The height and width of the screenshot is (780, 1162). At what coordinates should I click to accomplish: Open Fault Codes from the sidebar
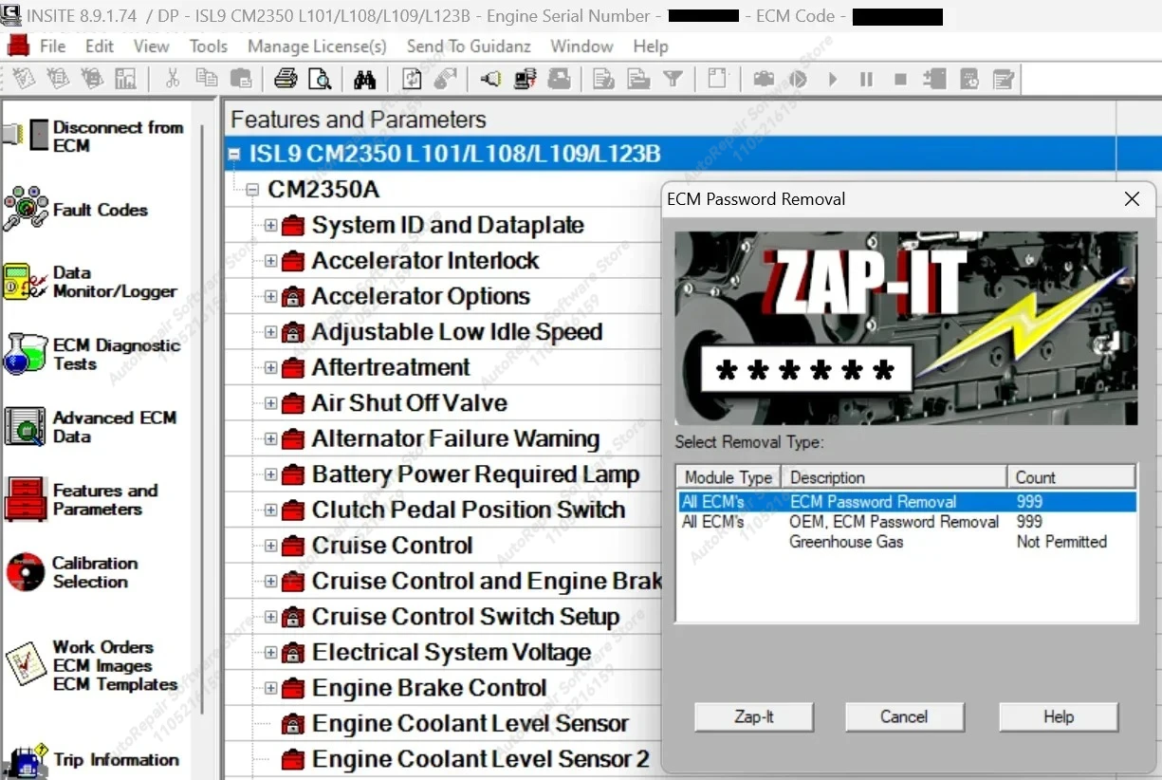26,209
